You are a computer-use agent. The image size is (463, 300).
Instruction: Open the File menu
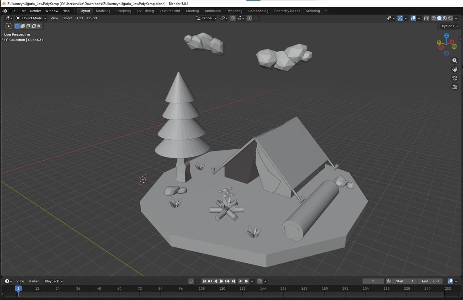(x=13, y=11)
